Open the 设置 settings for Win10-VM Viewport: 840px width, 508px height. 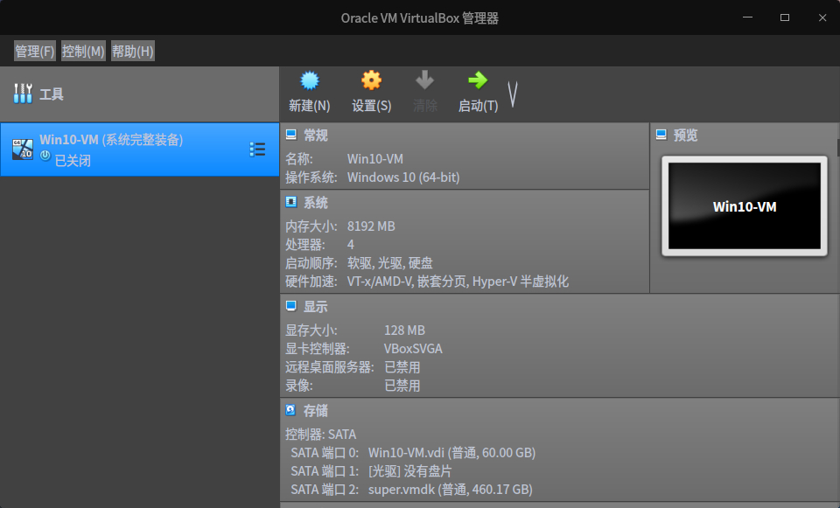371,91
